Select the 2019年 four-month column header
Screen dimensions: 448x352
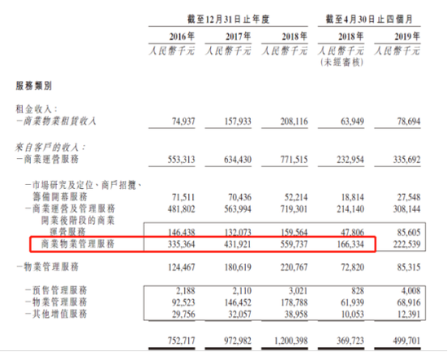pos(407,37)
